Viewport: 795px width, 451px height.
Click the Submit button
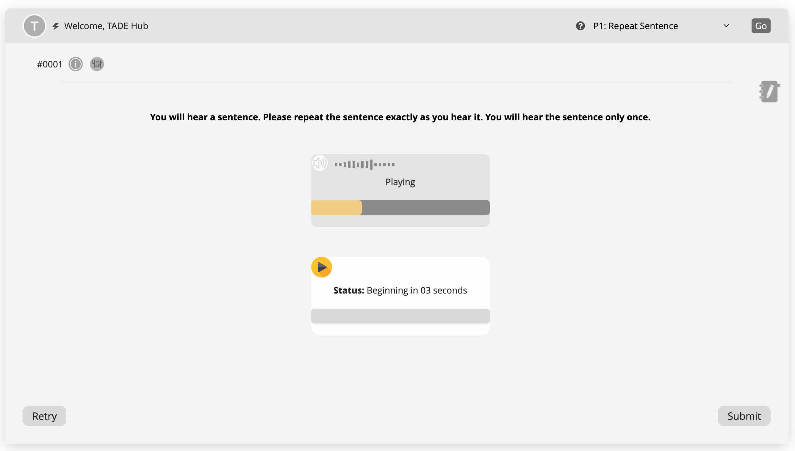click(x=744, y=416)
